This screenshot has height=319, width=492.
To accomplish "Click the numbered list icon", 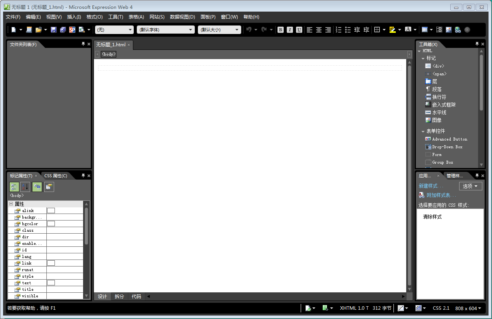I will point(339,30).
